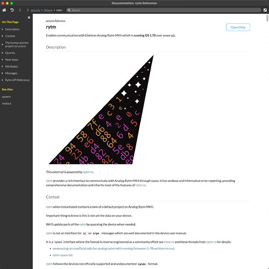
Task: Open the history clock icon
Action: click(12, 10)
